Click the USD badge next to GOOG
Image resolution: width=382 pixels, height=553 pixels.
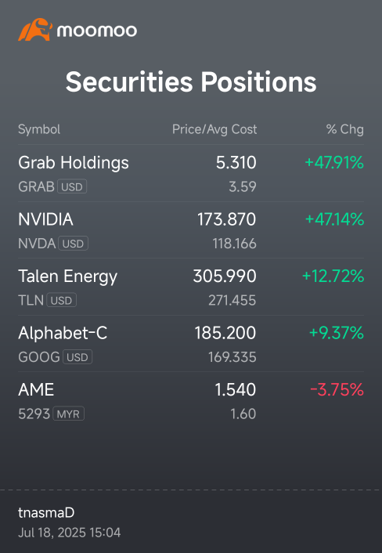pos(77,357)
